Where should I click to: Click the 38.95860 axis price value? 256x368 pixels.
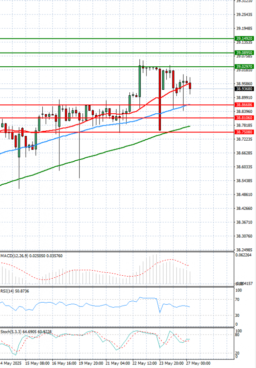(244, 84)
